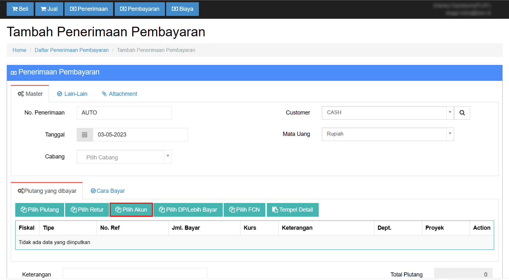Expand the Customer dropdown showing CASH
The image size is (509, 280).
387,113
